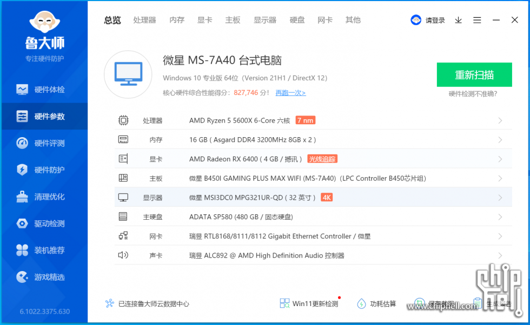Click the 显卡 row graphics card icon
The height and width of the screenshot is (325, 530).
click(x=123, y=159)
